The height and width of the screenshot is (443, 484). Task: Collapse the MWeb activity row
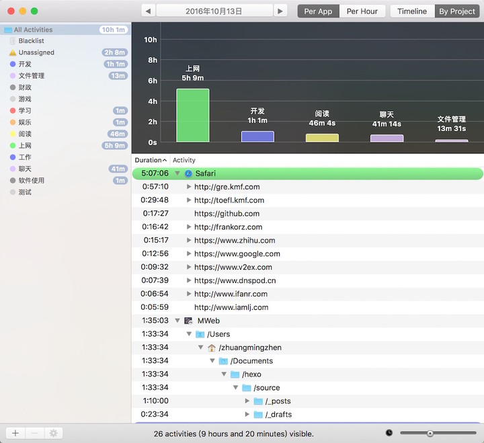[177, 321]
